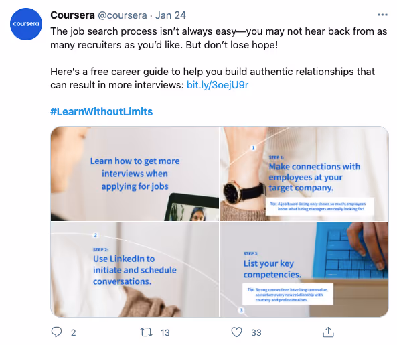Click the reply count 2

pos(74,332)
